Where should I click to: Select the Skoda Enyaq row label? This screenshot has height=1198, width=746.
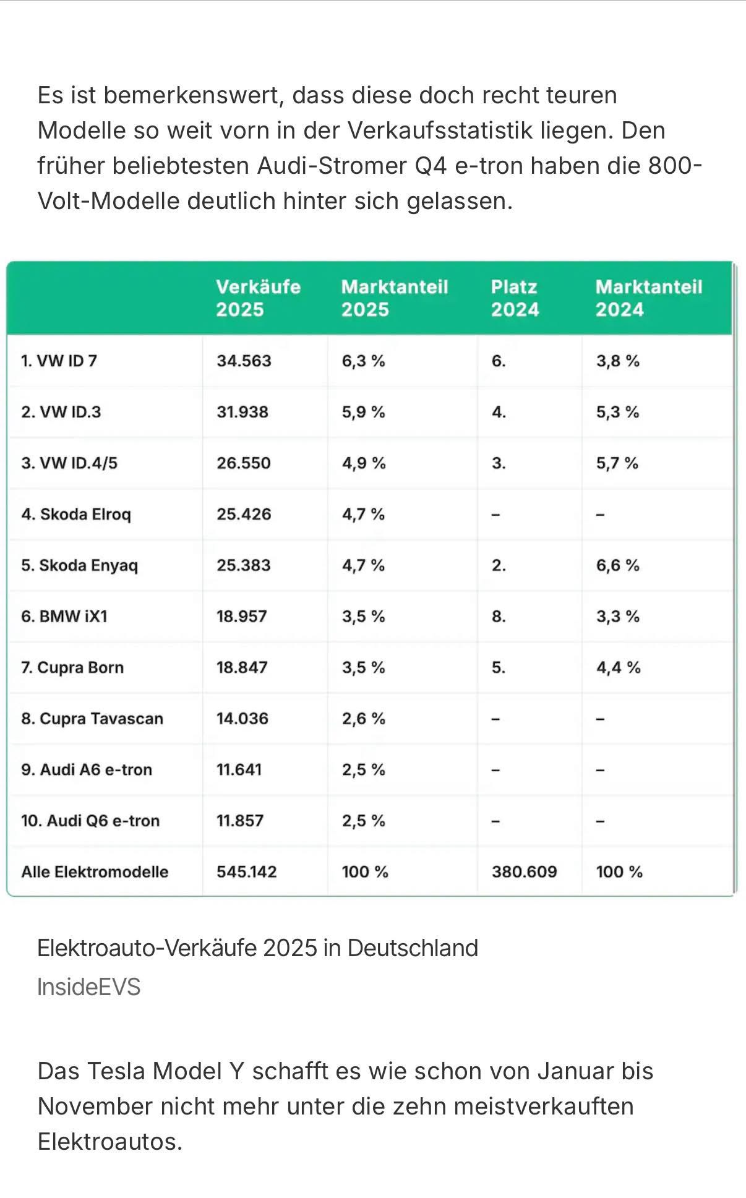[x=79, y=566]
